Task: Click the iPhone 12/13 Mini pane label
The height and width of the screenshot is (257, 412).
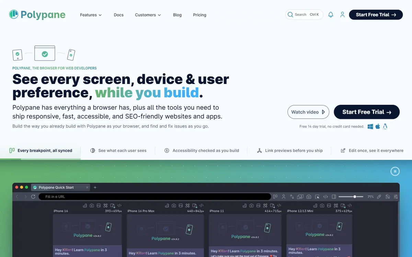Action: (x=300, y=211)
